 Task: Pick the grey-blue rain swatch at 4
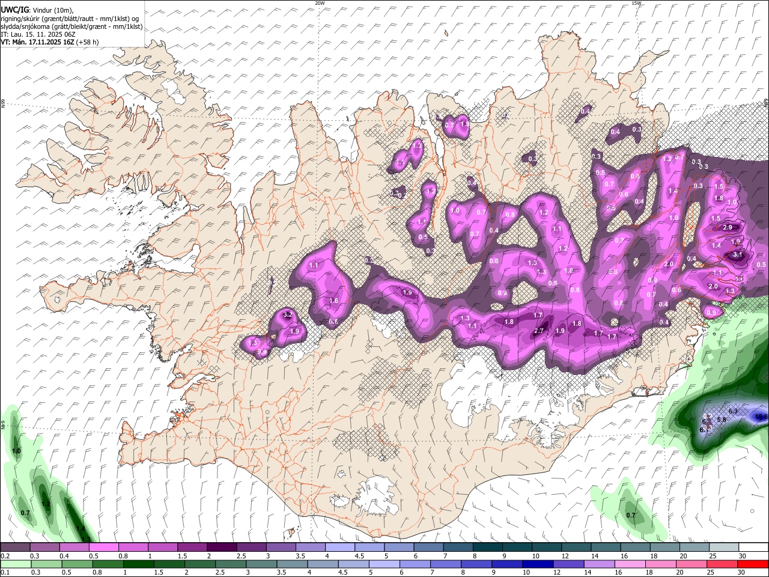pyautogui.click(x=323, y=564)
